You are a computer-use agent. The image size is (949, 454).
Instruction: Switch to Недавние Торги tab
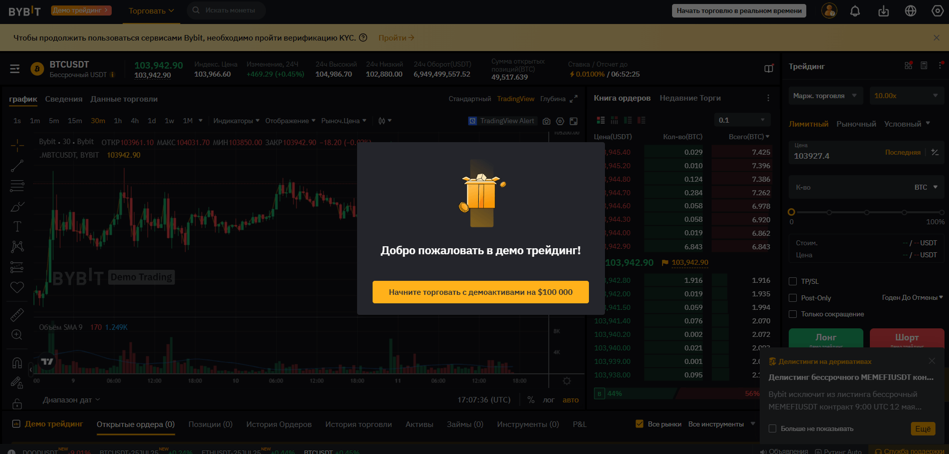pyautogui.click(x=690, y=98)
